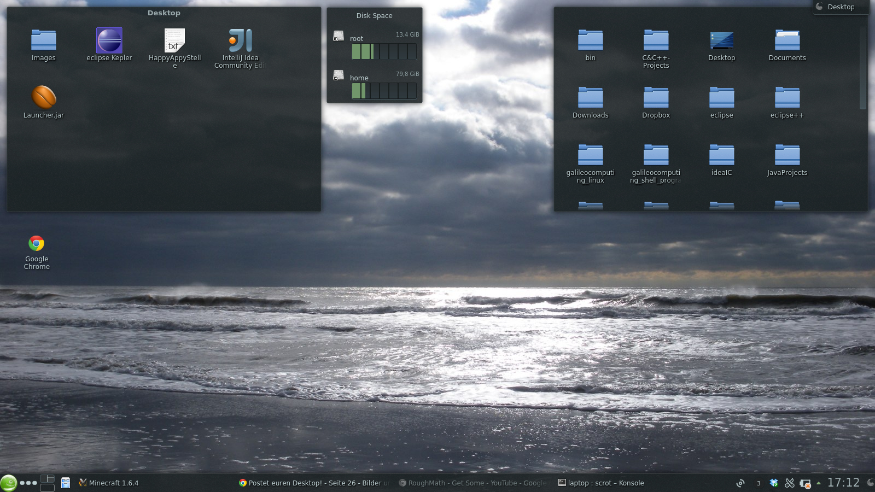Click the folder view vertical scrollbar
Viewport: 875px width, 492px height.
[x=863, y=68]
